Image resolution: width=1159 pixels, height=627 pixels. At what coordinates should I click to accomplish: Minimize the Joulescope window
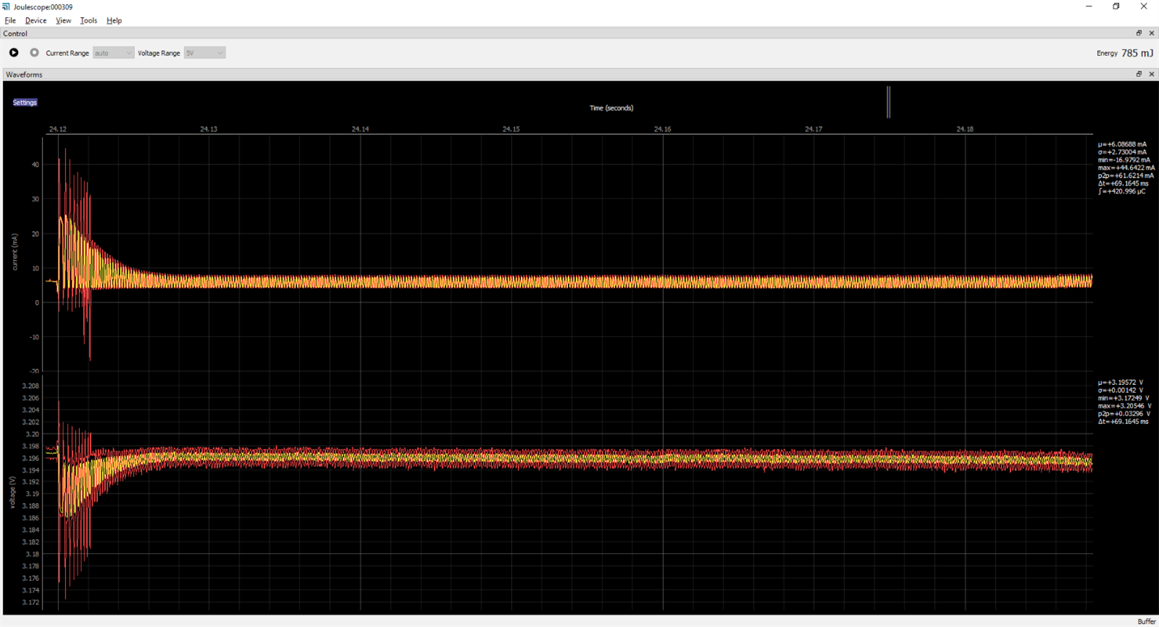click(x=1089, y=7)
